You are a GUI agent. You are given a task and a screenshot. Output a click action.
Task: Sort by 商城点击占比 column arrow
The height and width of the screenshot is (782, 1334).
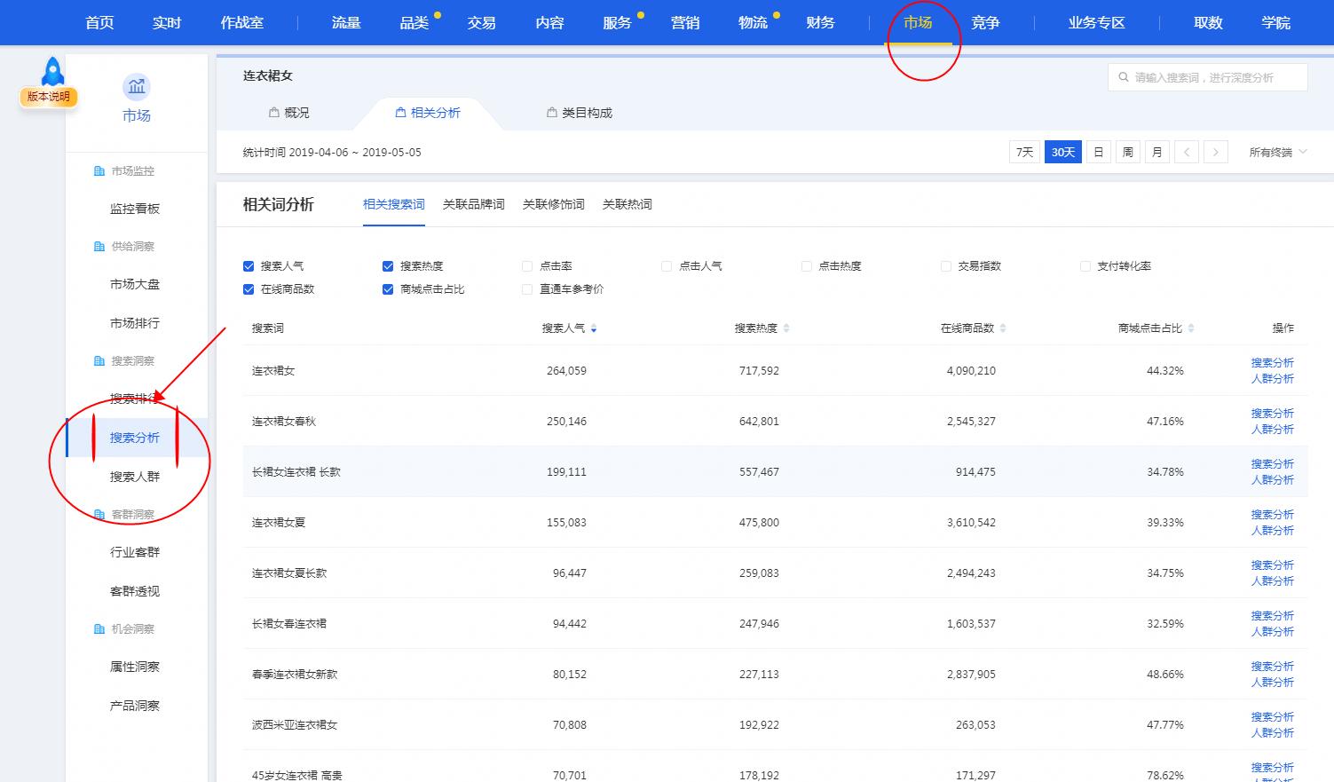pos(1191,329)
